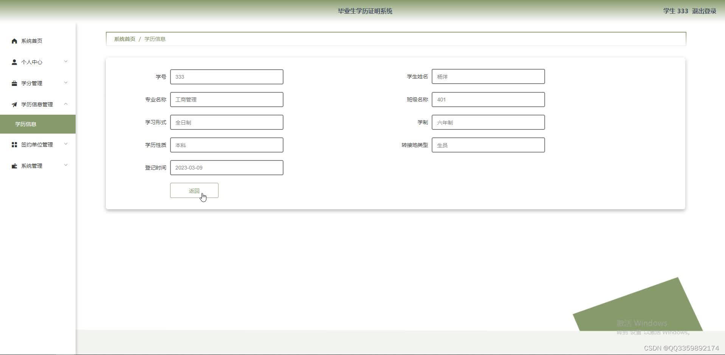
Task: Click the 学制 field showing 六年制
Action: (488, 122)
